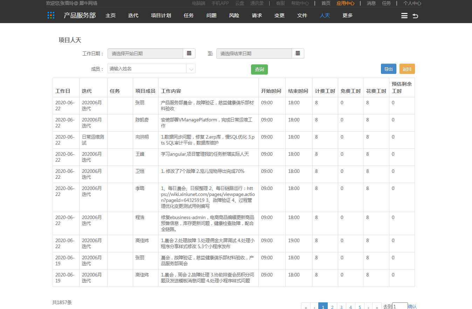Viewport: 472px width, 309px height.
Task: Click the 预估剩余工时 column header
Action: click(402, 87)
